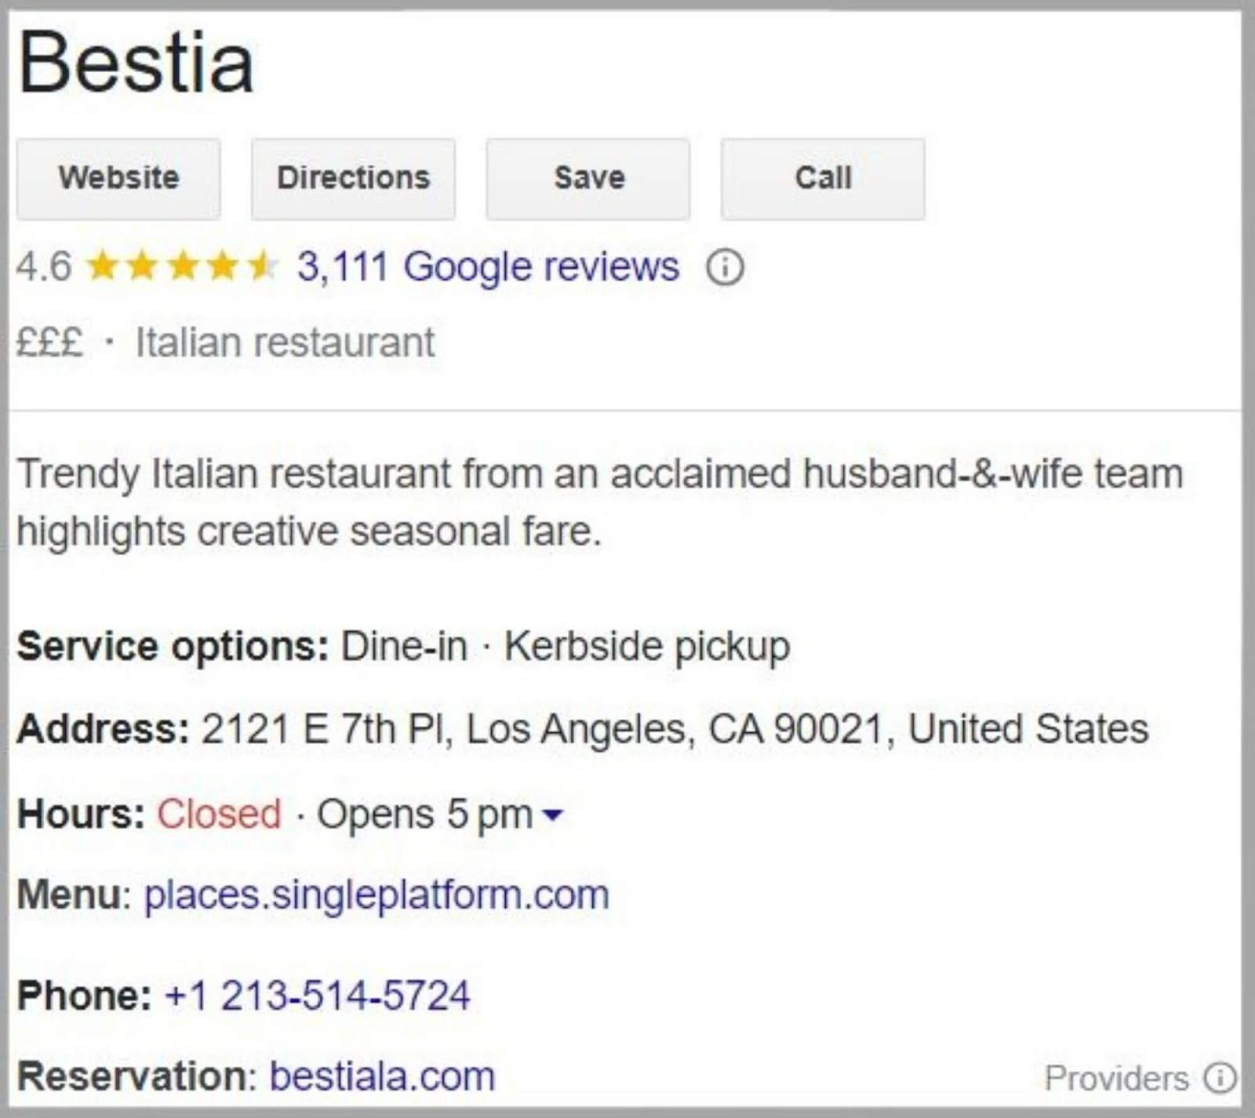This screenshot has width=1255, height=1118.
Task: Call the phone number +1 213-514-5724
Action: pos(315,996)
